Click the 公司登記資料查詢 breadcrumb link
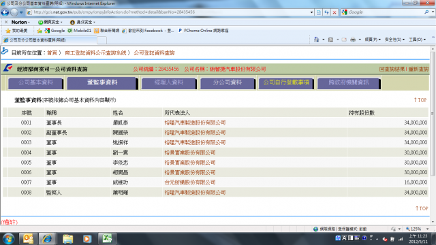 (154, 53)
